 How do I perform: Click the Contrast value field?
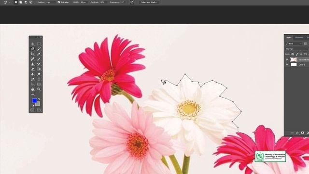[x=104, y=2]
